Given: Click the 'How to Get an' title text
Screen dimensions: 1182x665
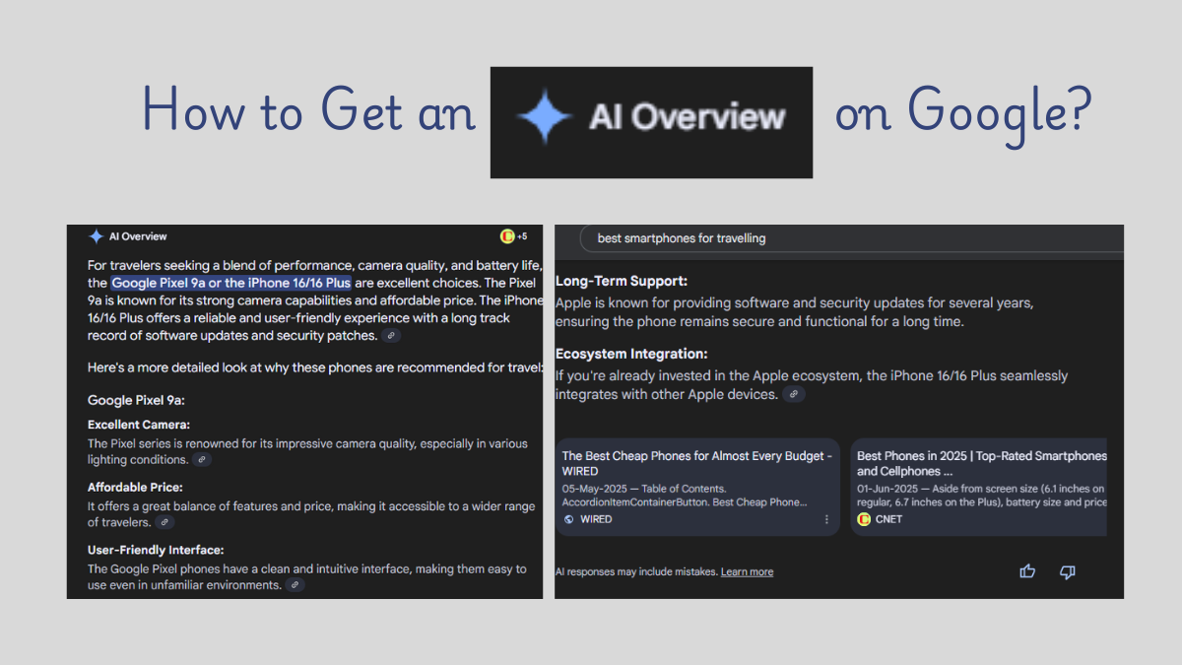Looking at the screenshot, I should tap(309, 108).
